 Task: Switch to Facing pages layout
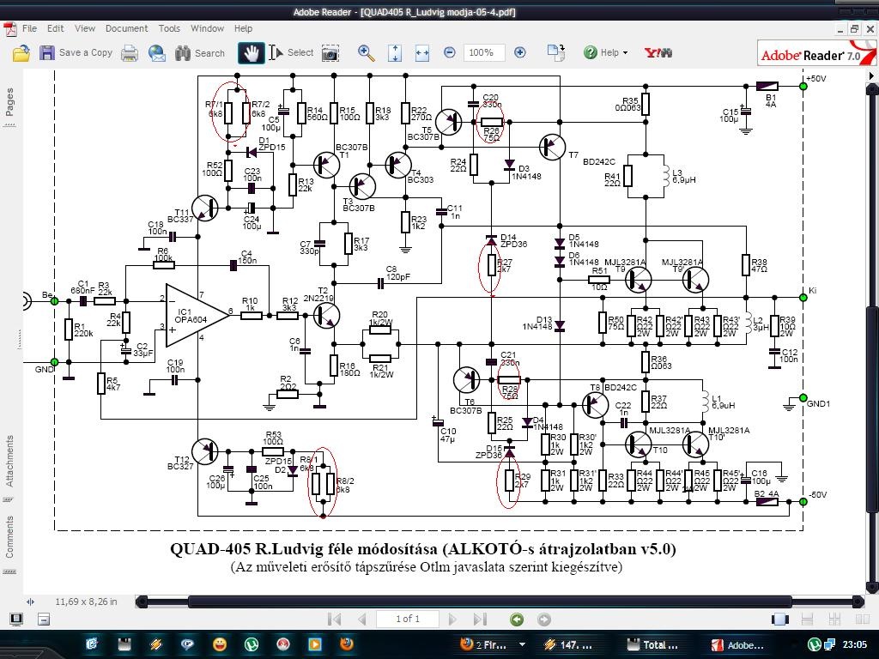862,620
